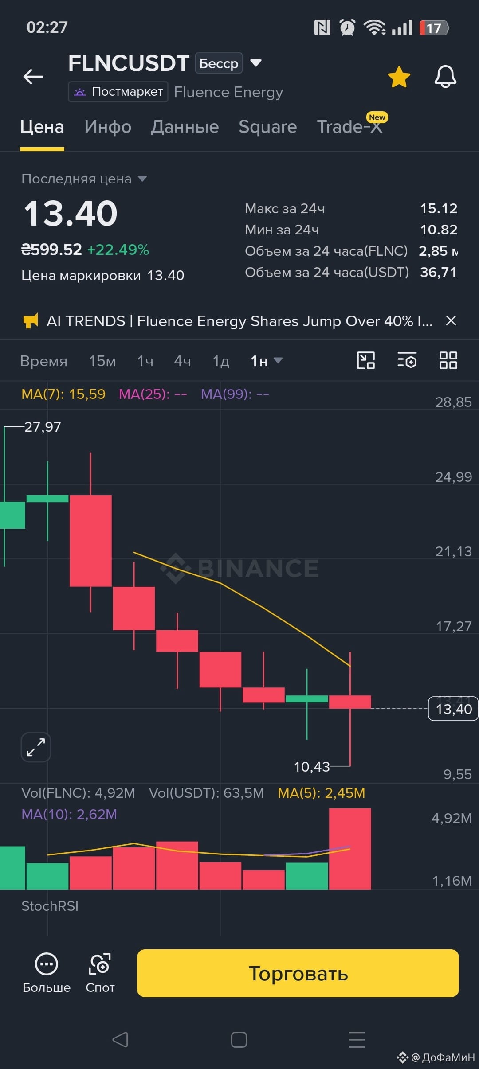
Task: Tap the back arrow icon
Action: [x=33, y=77]
